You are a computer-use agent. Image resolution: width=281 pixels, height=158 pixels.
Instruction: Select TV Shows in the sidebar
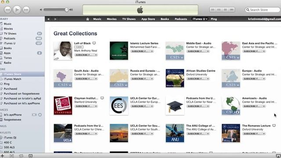click(10, 33)
